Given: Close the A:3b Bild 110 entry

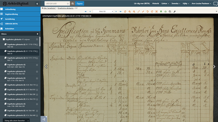Looking at the screenshot, I should pos(37,85).
